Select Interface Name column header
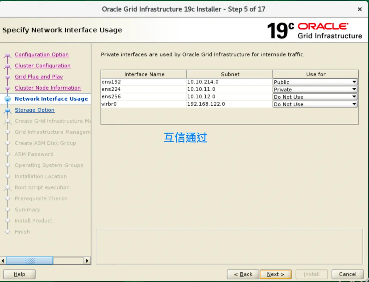The height and width of the screenshot is (282, 369). point(144,74)
